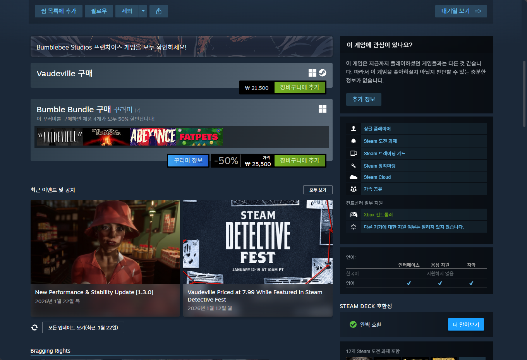Open the Bumblebee Studios franchise banner
Screen dimensions: 527x360
(x=182, y=47)
